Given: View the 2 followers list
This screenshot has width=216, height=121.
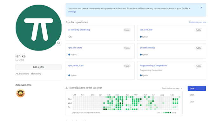Looking at the screenshot, I should point(24,74).
